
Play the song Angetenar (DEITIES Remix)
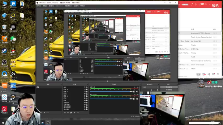[200, 33]
